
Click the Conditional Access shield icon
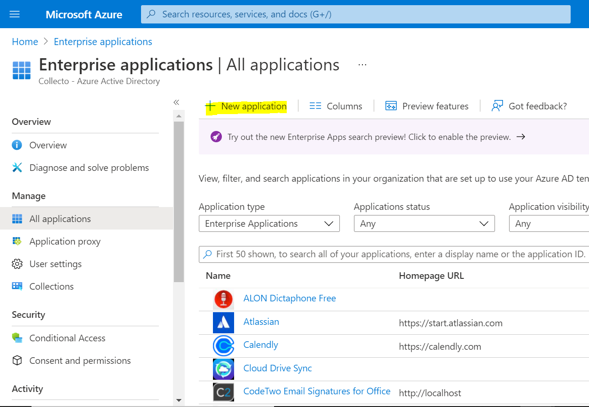17,338
